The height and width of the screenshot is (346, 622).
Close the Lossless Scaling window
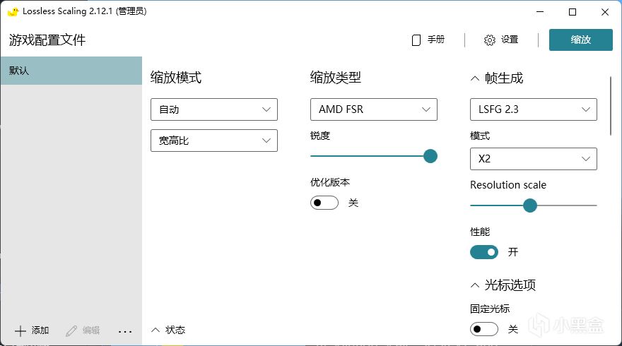point(605,12)
